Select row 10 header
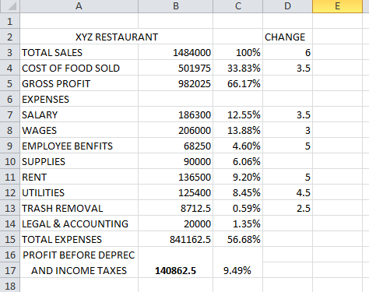This screenshot has height=292, width=369. click(10, 161)
